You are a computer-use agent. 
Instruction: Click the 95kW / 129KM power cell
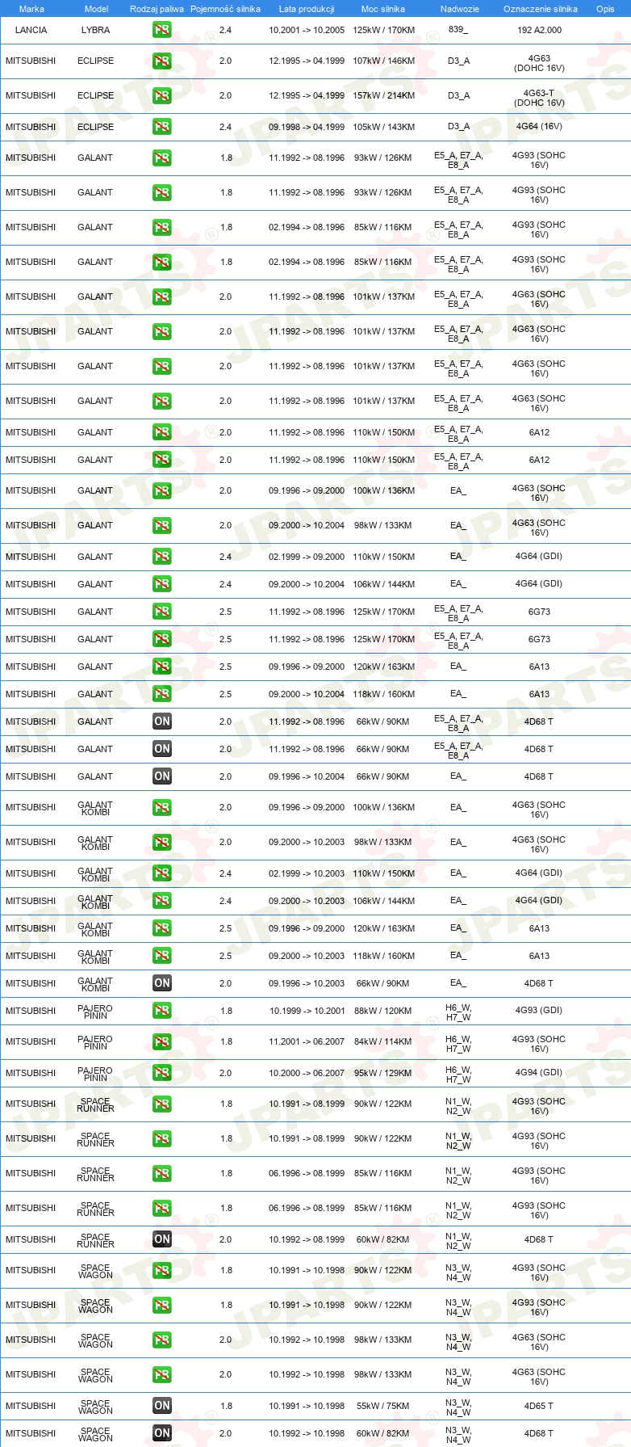(383, 1073)
